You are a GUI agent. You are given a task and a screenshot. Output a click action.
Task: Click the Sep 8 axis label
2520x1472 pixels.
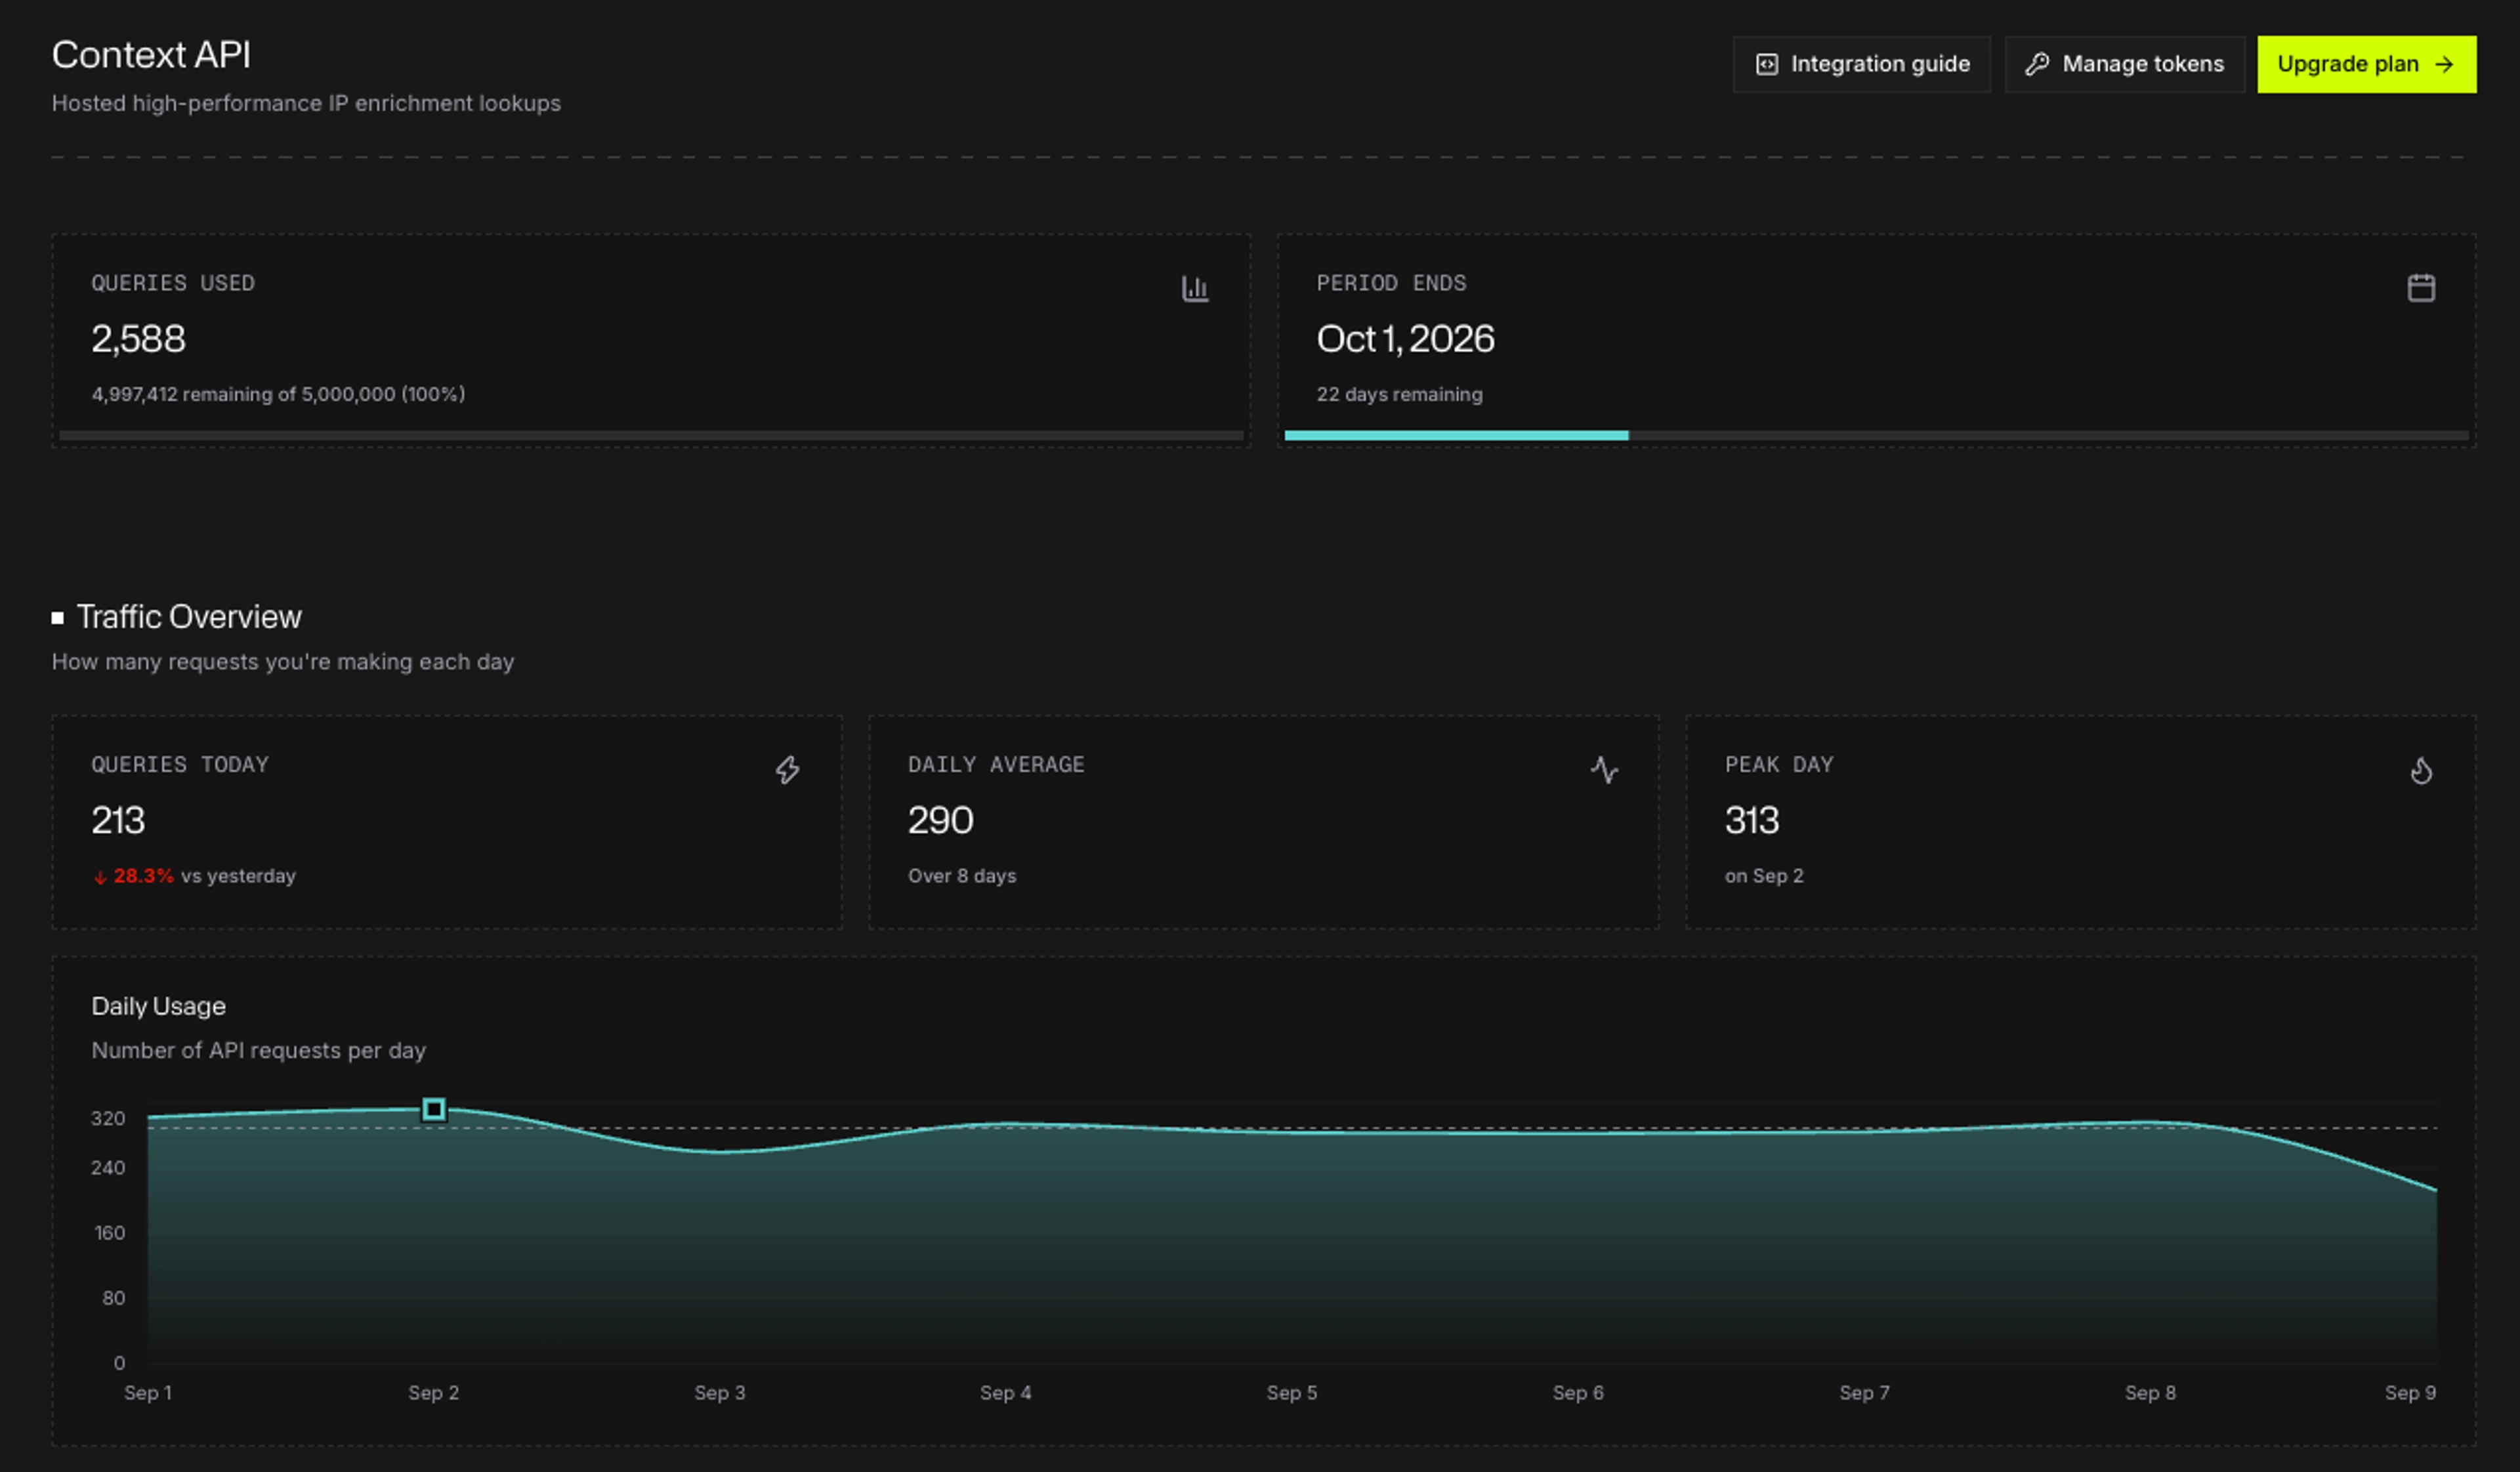[x=2151, y=1393]
